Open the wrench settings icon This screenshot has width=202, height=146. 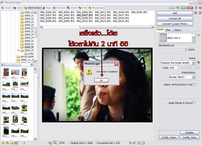tap(196, 8)
